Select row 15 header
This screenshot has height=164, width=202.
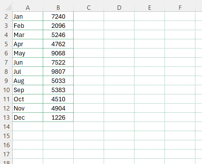pyautogui.click(x=6, y=136)
